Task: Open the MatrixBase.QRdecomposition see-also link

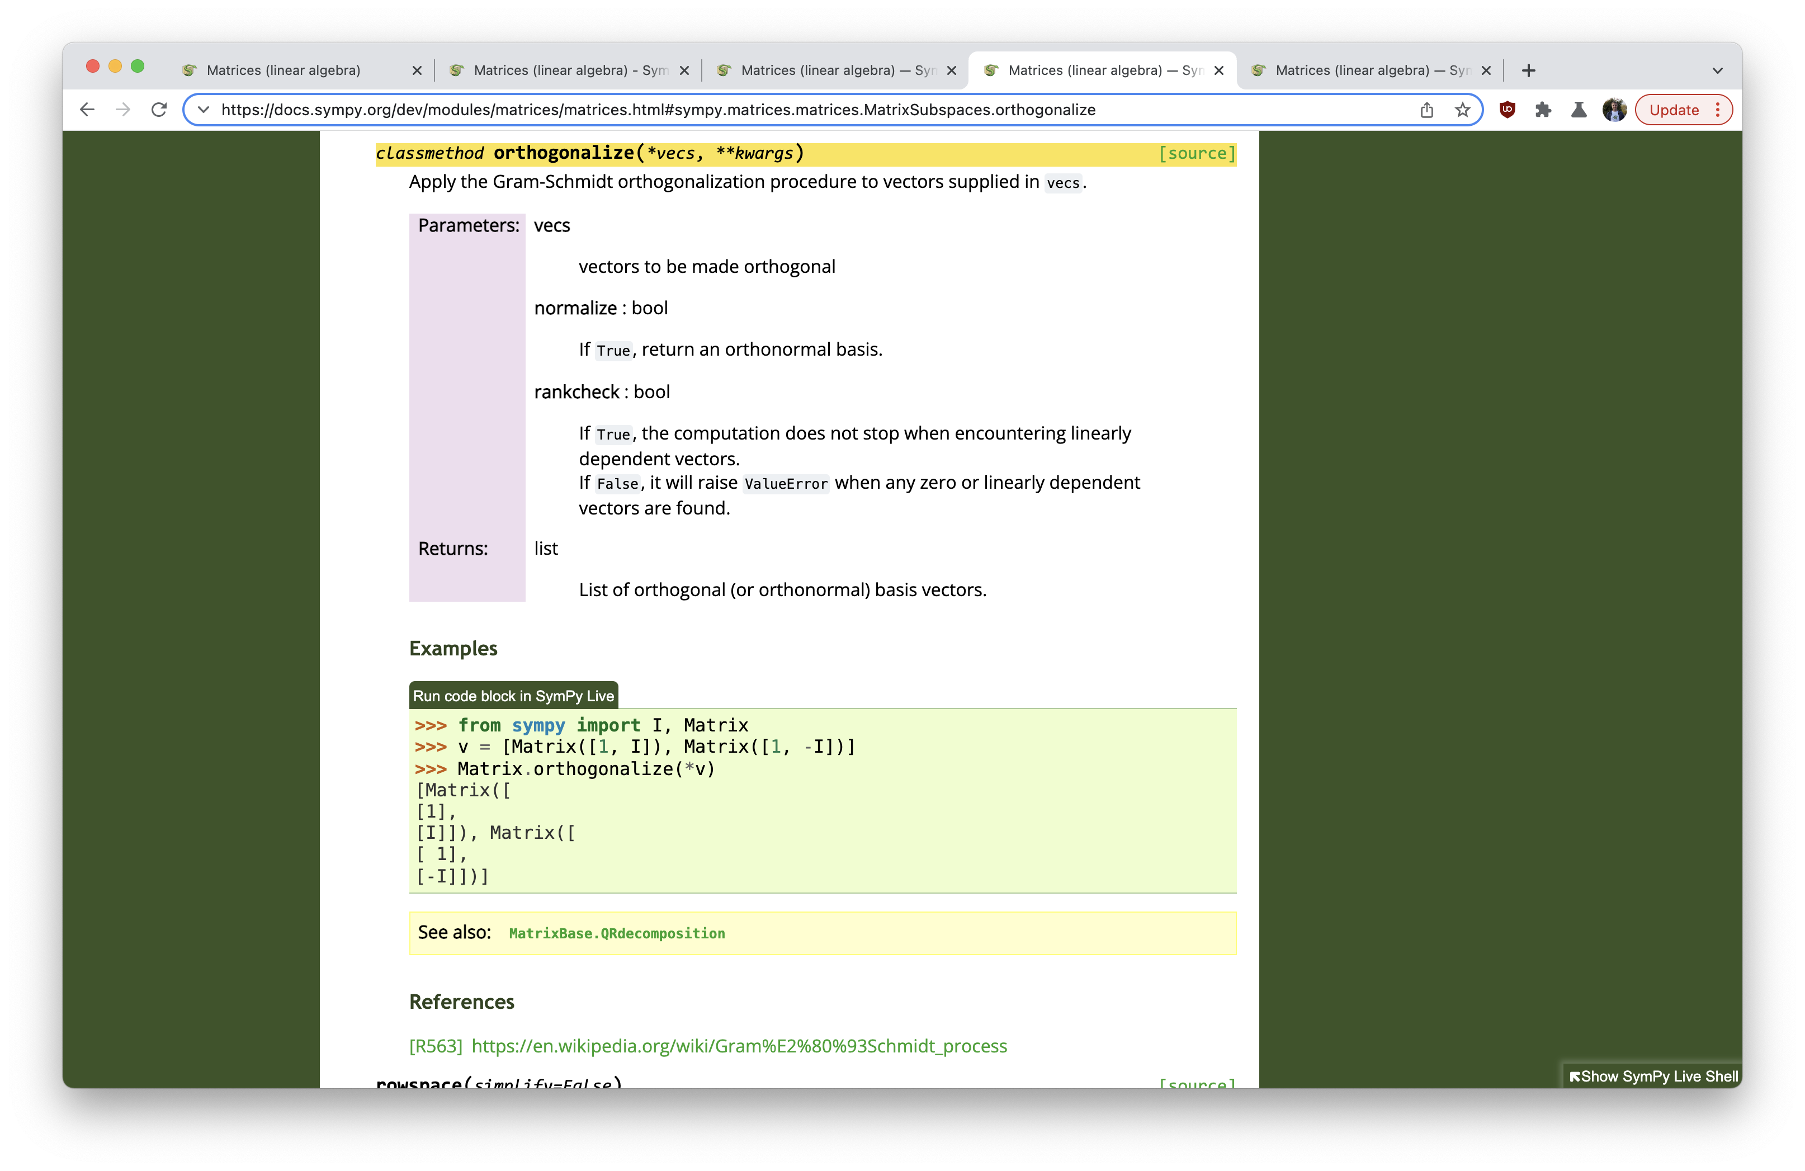Action: (x=616, y=934)
